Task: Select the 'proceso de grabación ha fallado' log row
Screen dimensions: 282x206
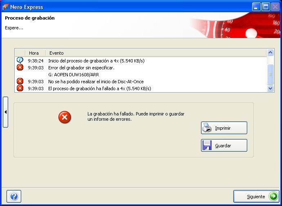Action: (99, 89)
